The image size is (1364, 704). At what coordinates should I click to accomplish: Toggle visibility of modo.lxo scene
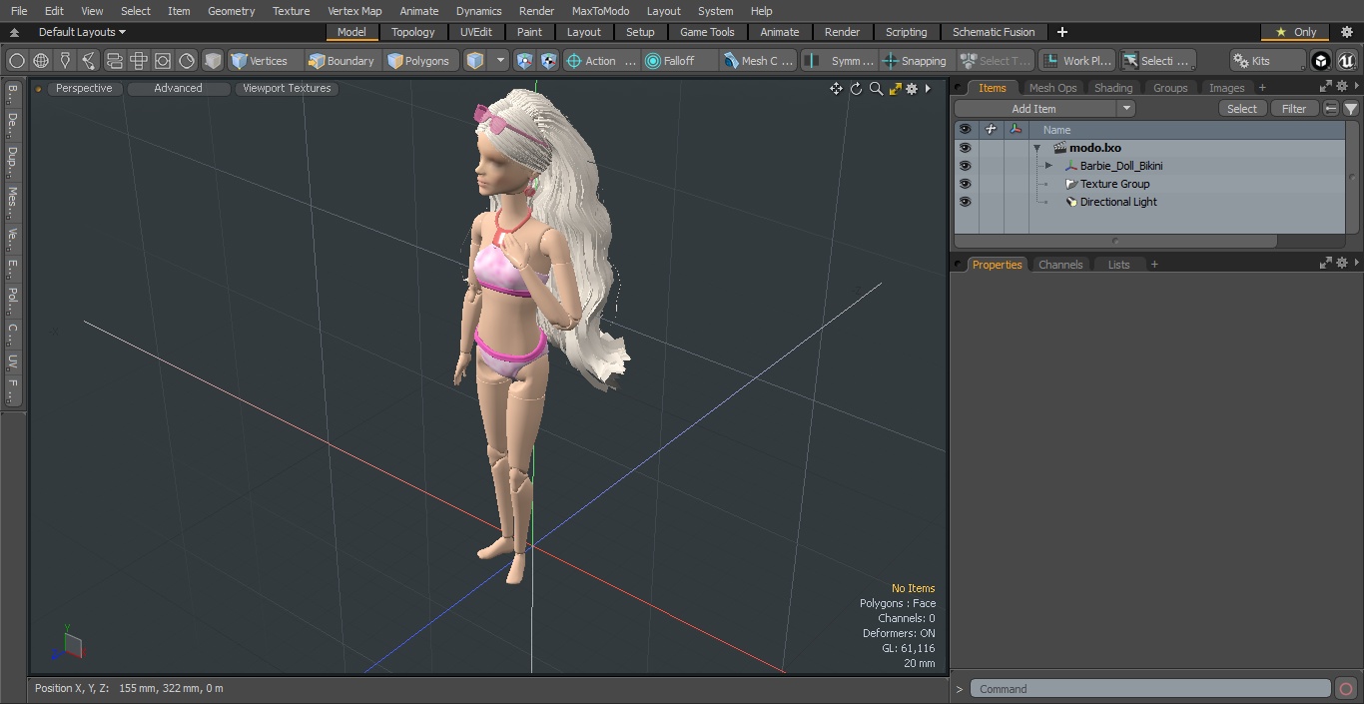(x=965, y=148)
